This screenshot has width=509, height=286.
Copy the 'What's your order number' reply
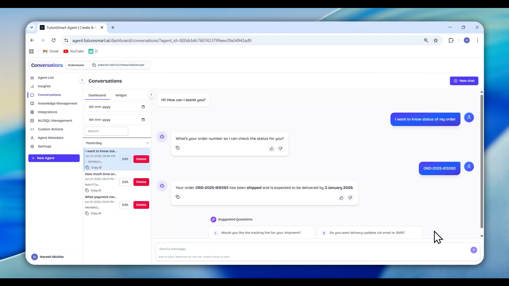(178, 148)
